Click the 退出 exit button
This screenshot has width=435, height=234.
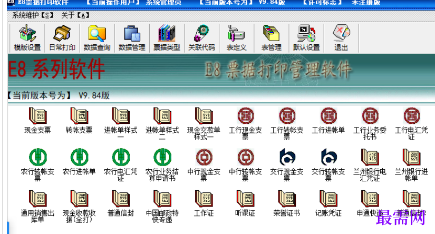click(x=341, y=38)
